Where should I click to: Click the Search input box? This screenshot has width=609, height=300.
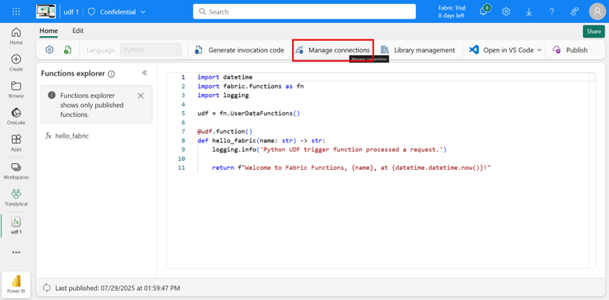coord(304,12)
